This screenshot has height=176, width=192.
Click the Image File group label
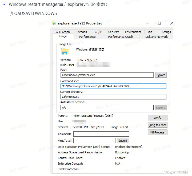pos(65,44)
